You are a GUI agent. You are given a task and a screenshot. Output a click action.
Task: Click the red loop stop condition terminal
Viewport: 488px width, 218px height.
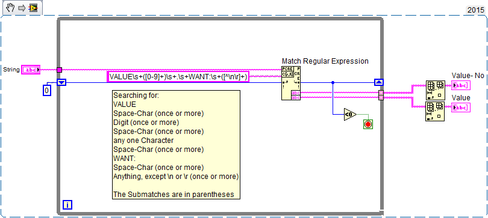tap(368, 124)
